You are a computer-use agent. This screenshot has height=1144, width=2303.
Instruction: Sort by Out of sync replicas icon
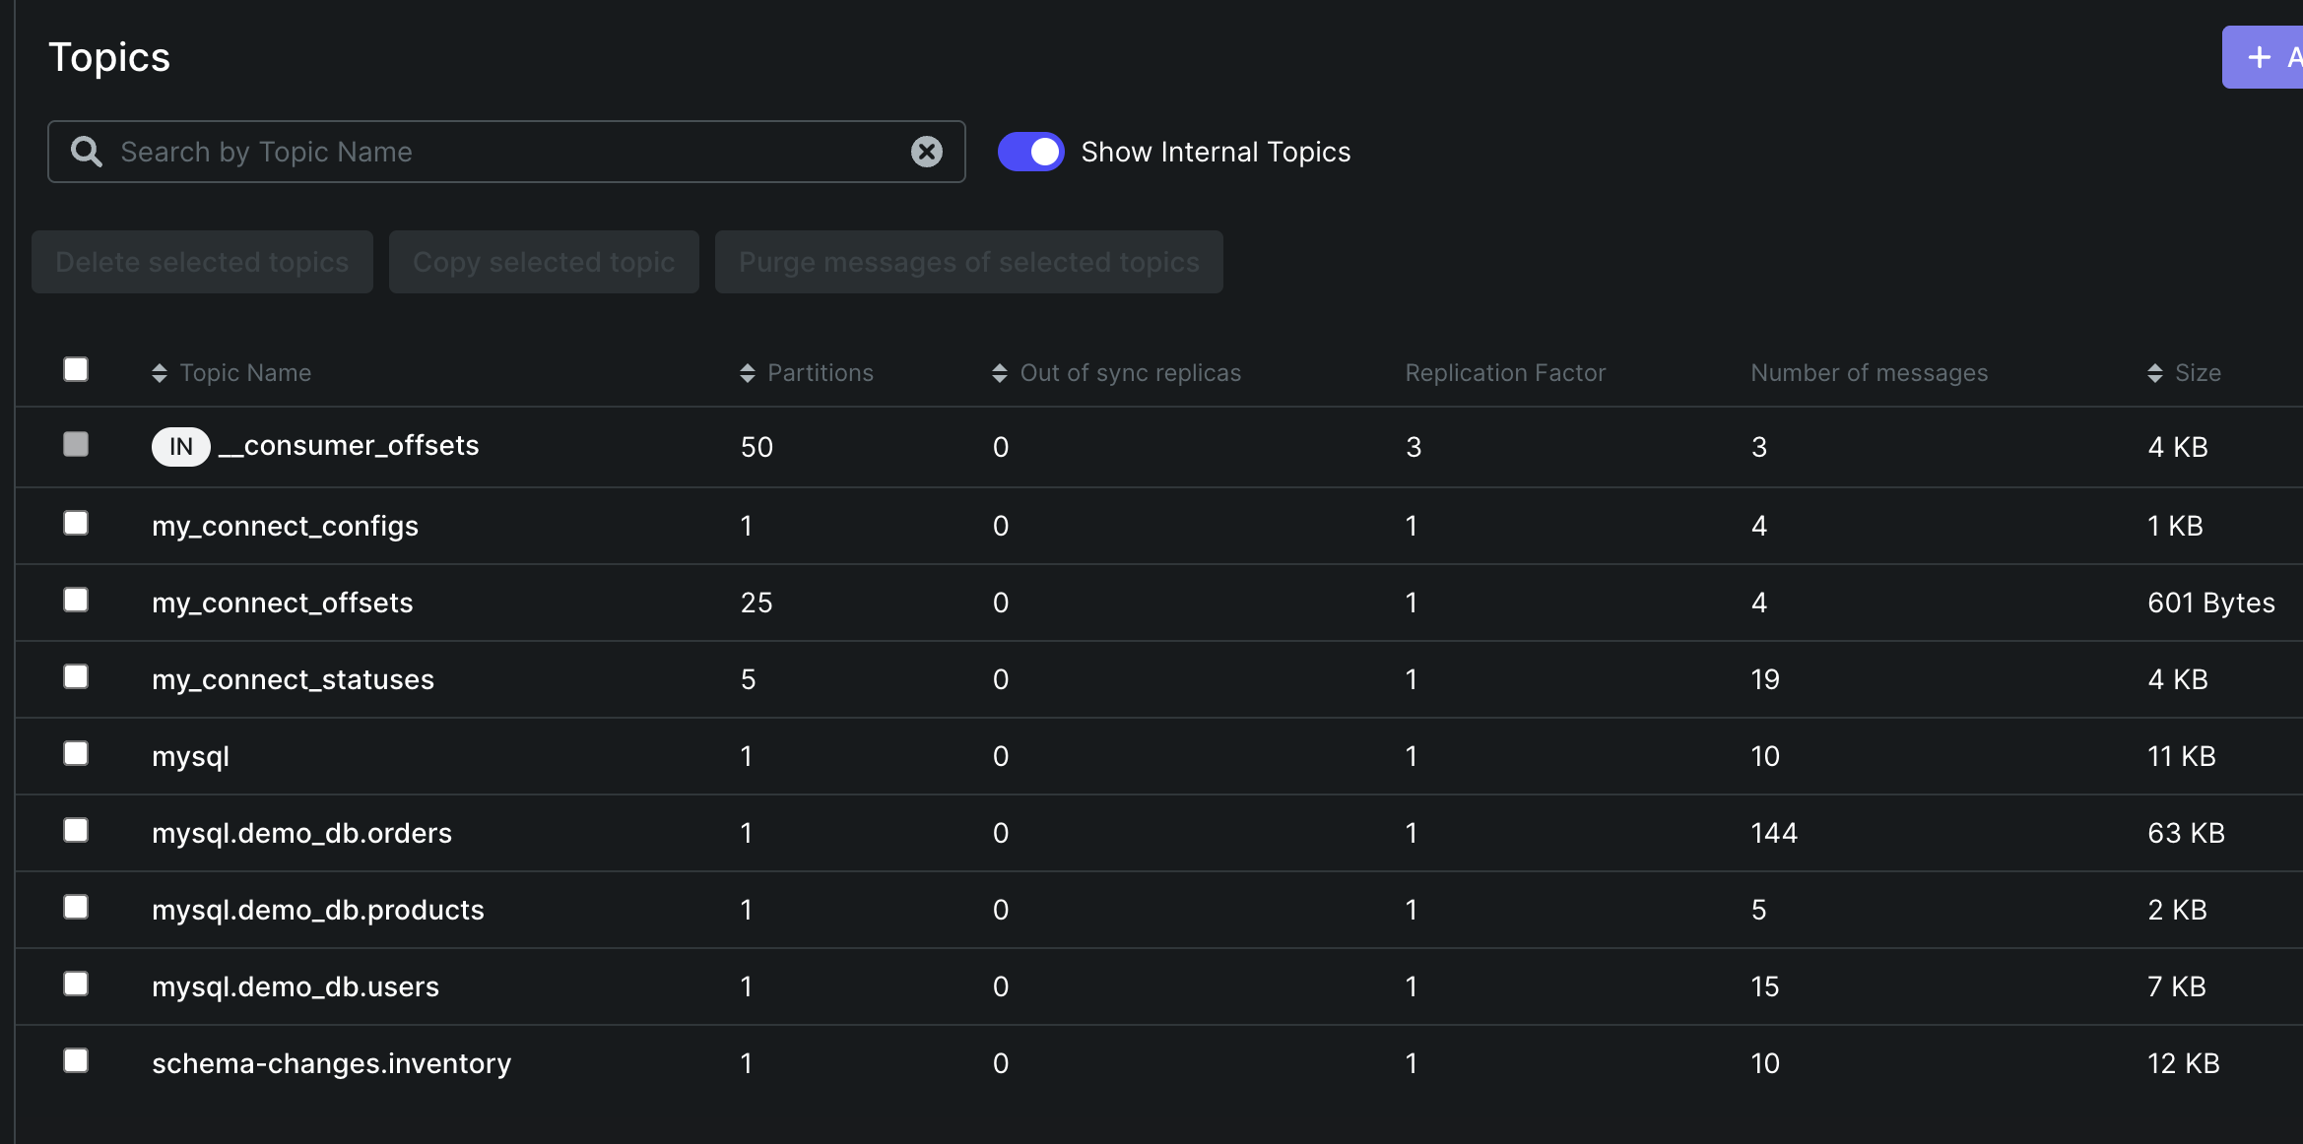click(x=1000, y=373)
